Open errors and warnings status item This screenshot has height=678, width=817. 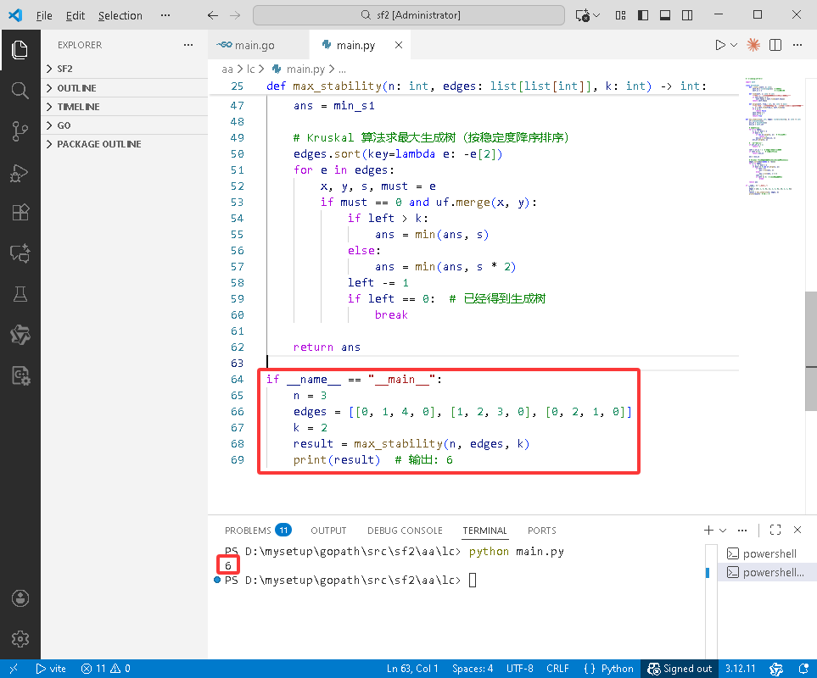click(x=106, y=669)
